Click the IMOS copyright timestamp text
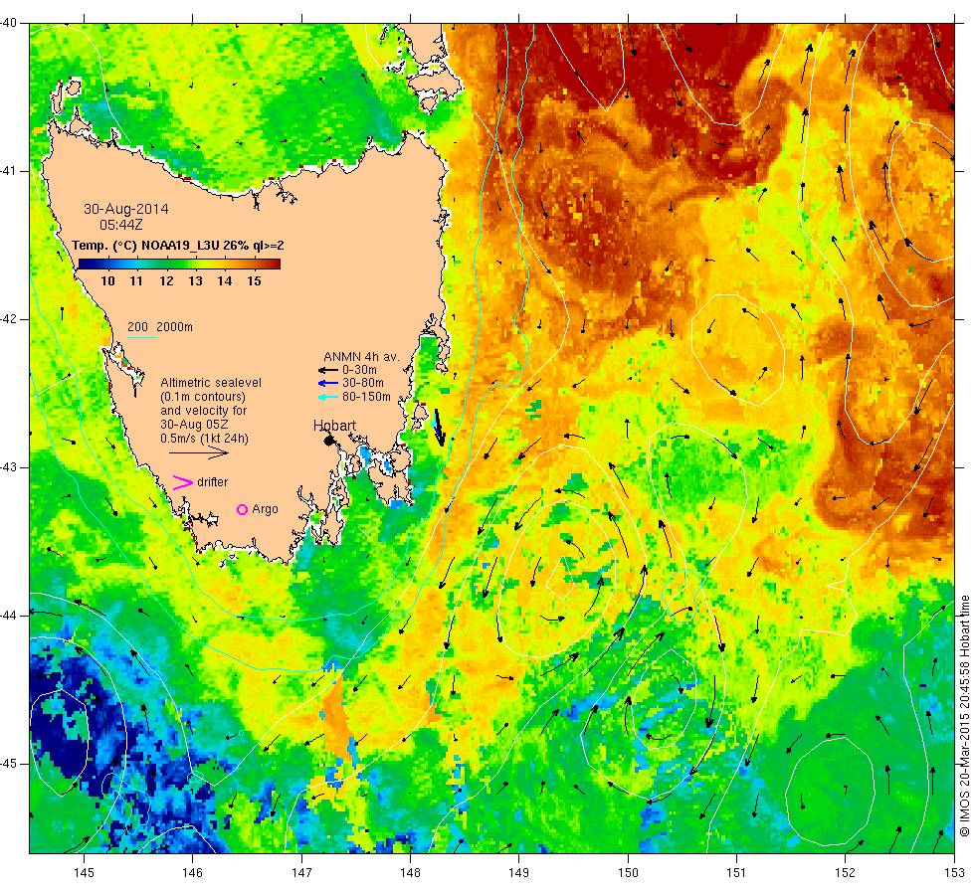 [964, 716]
